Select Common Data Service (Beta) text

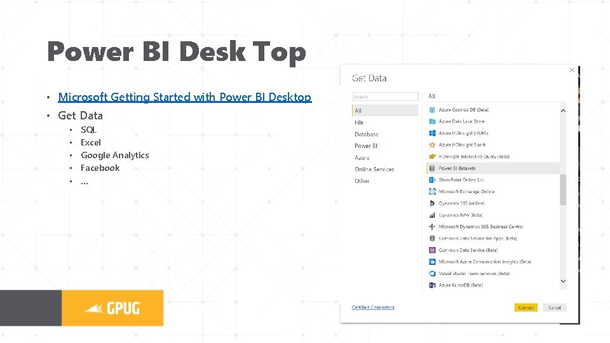468,250
